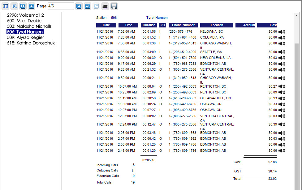This screenshot has height=190, width=302.
Task: Play recording for 10:07:00 AM Penticton call
Action: point(282,87)
